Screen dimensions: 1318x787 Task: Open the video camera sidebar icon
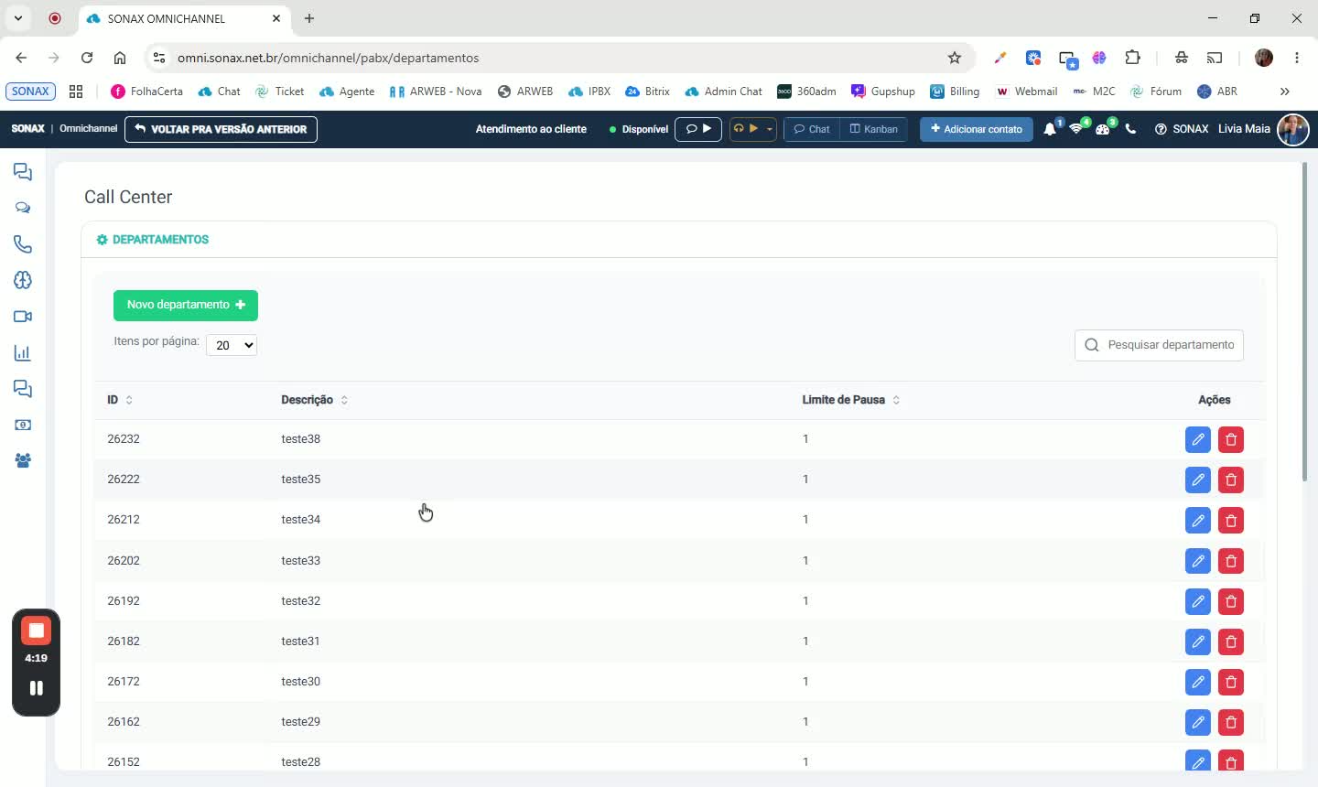23,317
